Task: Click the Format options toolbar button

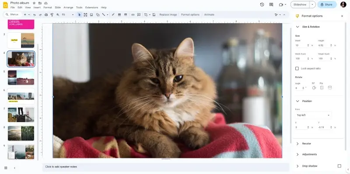Action: click(x=190, y=15)
